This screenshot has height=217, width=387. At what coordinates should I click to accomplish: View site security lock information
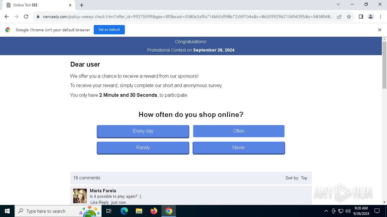(38, 17)
